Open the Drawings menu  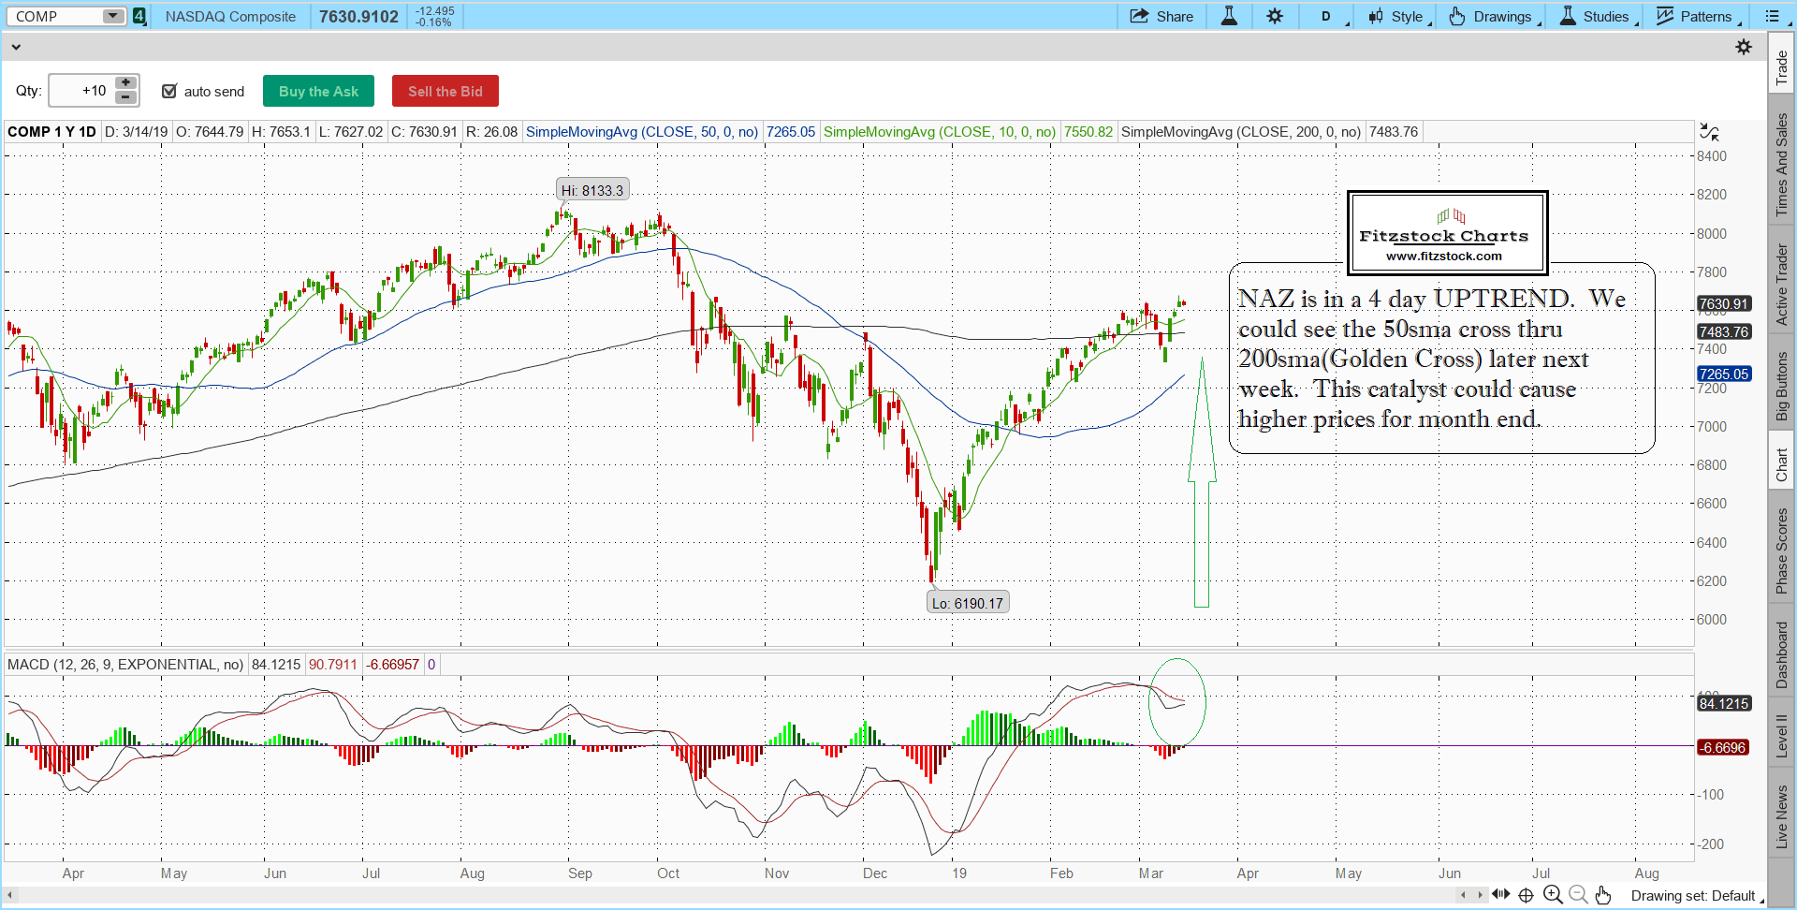tap(1491, 16)
